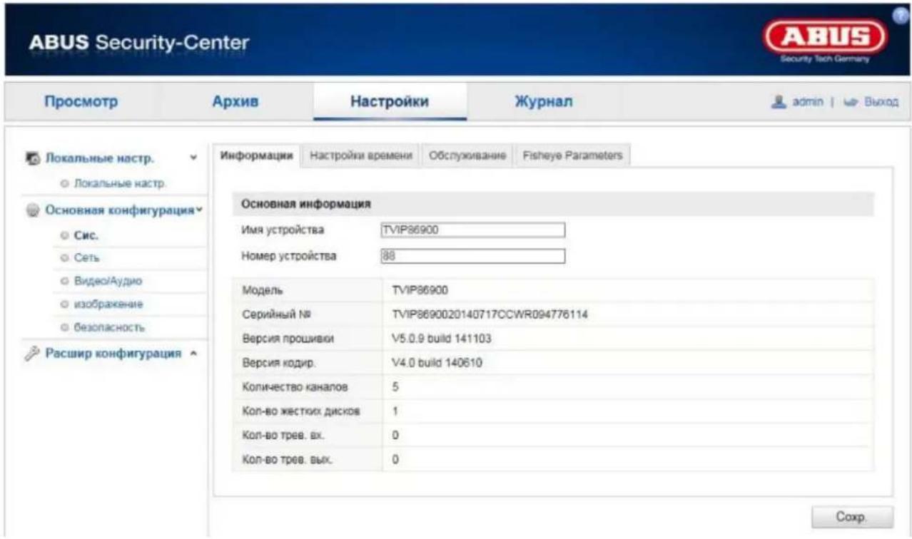Switch to the Fisheye Parameters tab

[x=572, y=156]
